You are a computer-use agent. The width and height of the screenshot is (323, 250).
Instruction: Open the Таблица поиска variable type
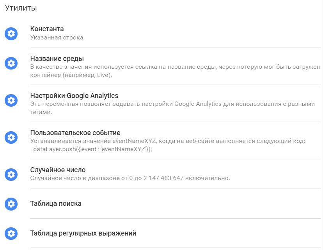click(56, 204)
